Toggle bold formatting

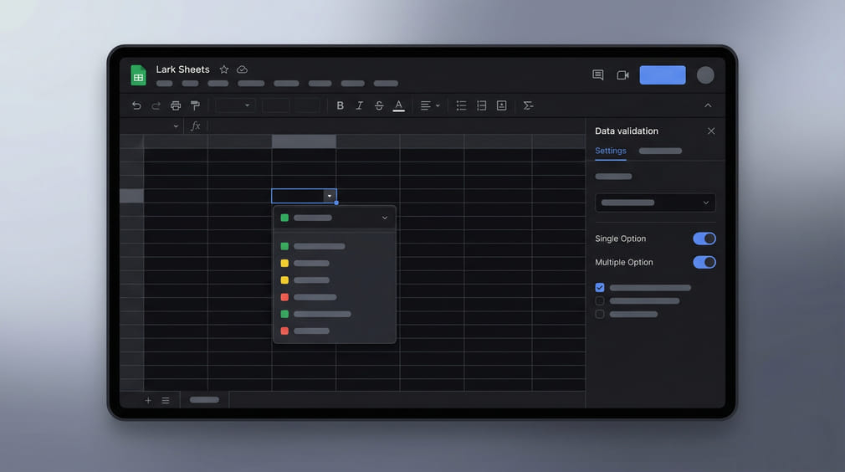tap(340, 105)
